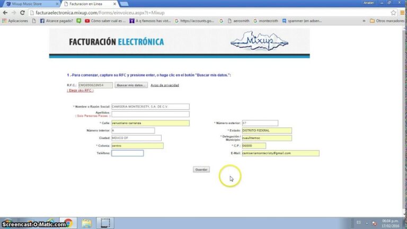The height and width of the screenshot is (229, 407).
Task: Click the Ciudad field showing MEXICO DF
Action: coord(136,138)
